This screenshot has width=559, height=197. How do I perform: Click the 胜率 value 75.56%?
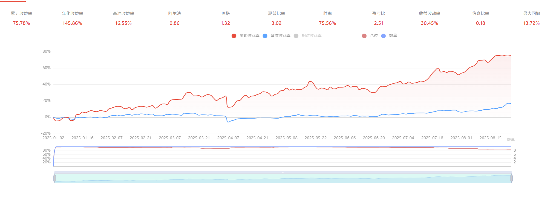point(327,23)
